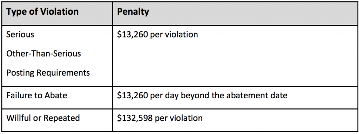Select the 'Other-Than-Serious' violation entry
Viewport: 359px width, 134px height.
click(43, 54)
